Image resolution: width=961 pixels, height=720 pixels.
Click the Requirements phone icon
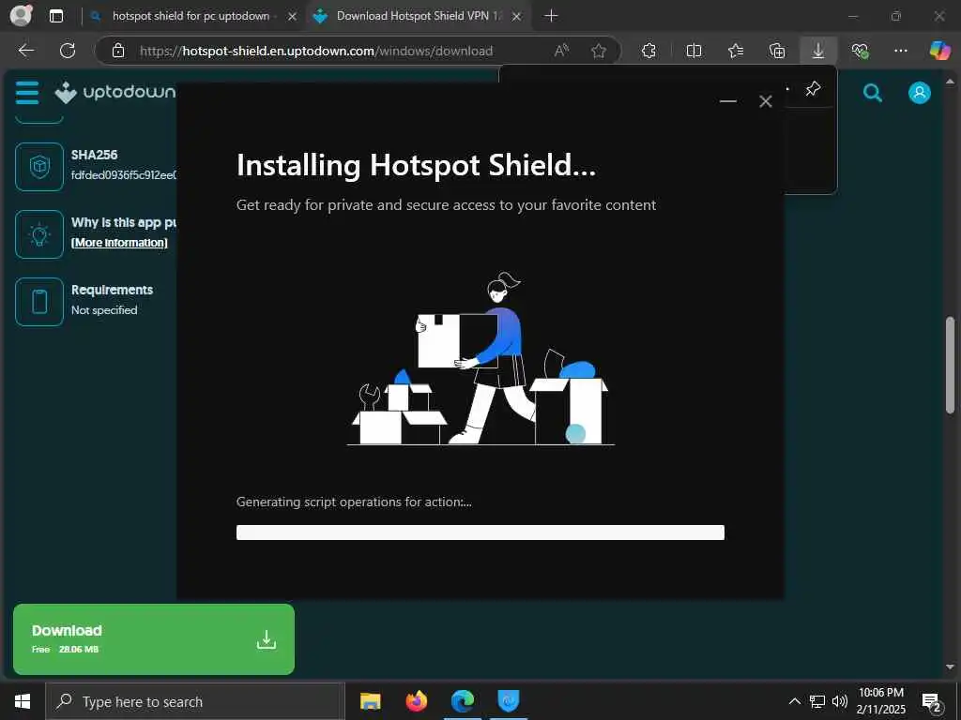[39, 301]
